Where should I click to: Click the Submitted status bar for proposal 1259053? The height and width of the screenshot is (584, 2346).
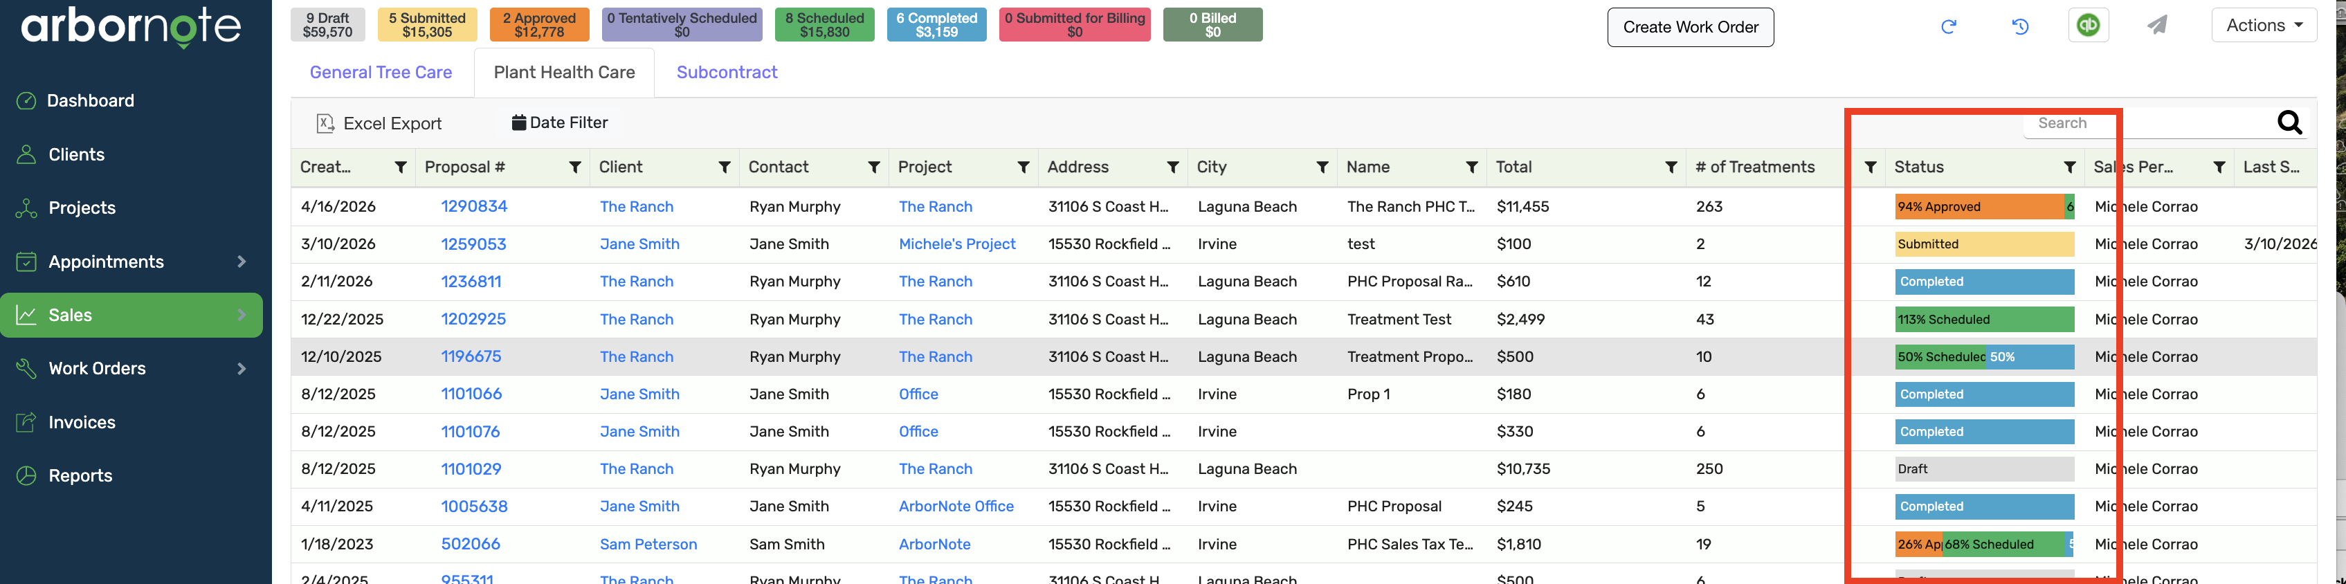click(x=1985, y=244)
